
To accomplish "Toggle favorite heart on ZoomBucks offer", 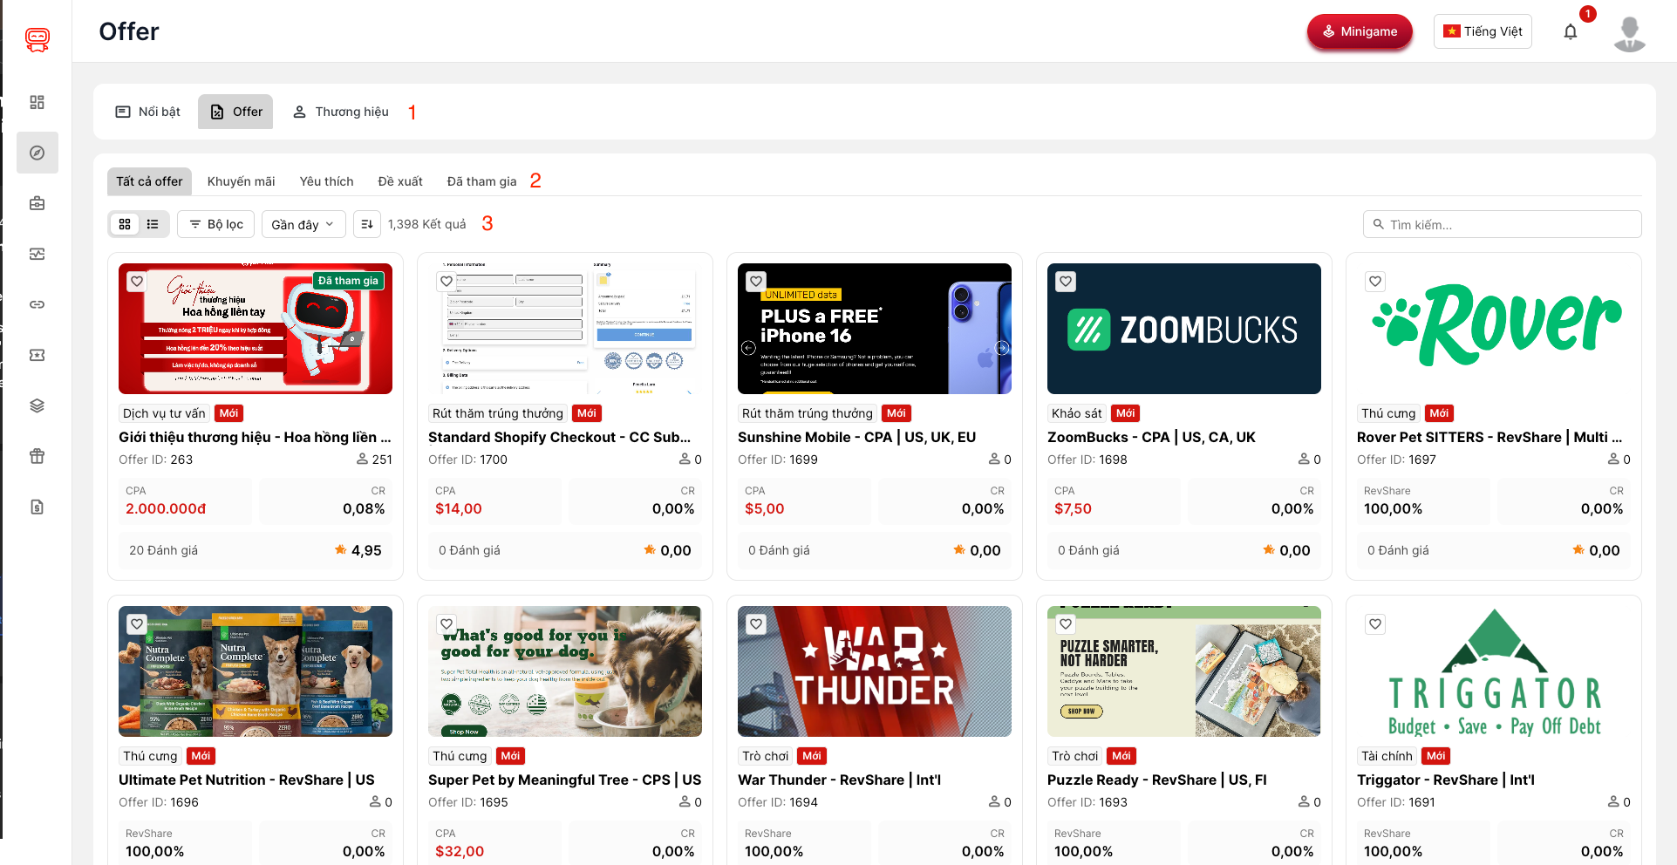I will pos(1065,282).
